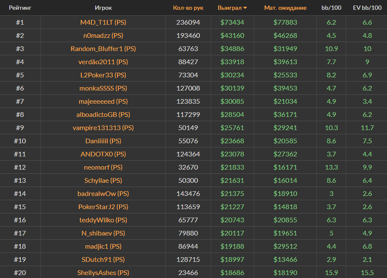Screen dimensions: 387x278
Task: Open N_shibaev (PS) player profile
Action: (x=103, y=233)
